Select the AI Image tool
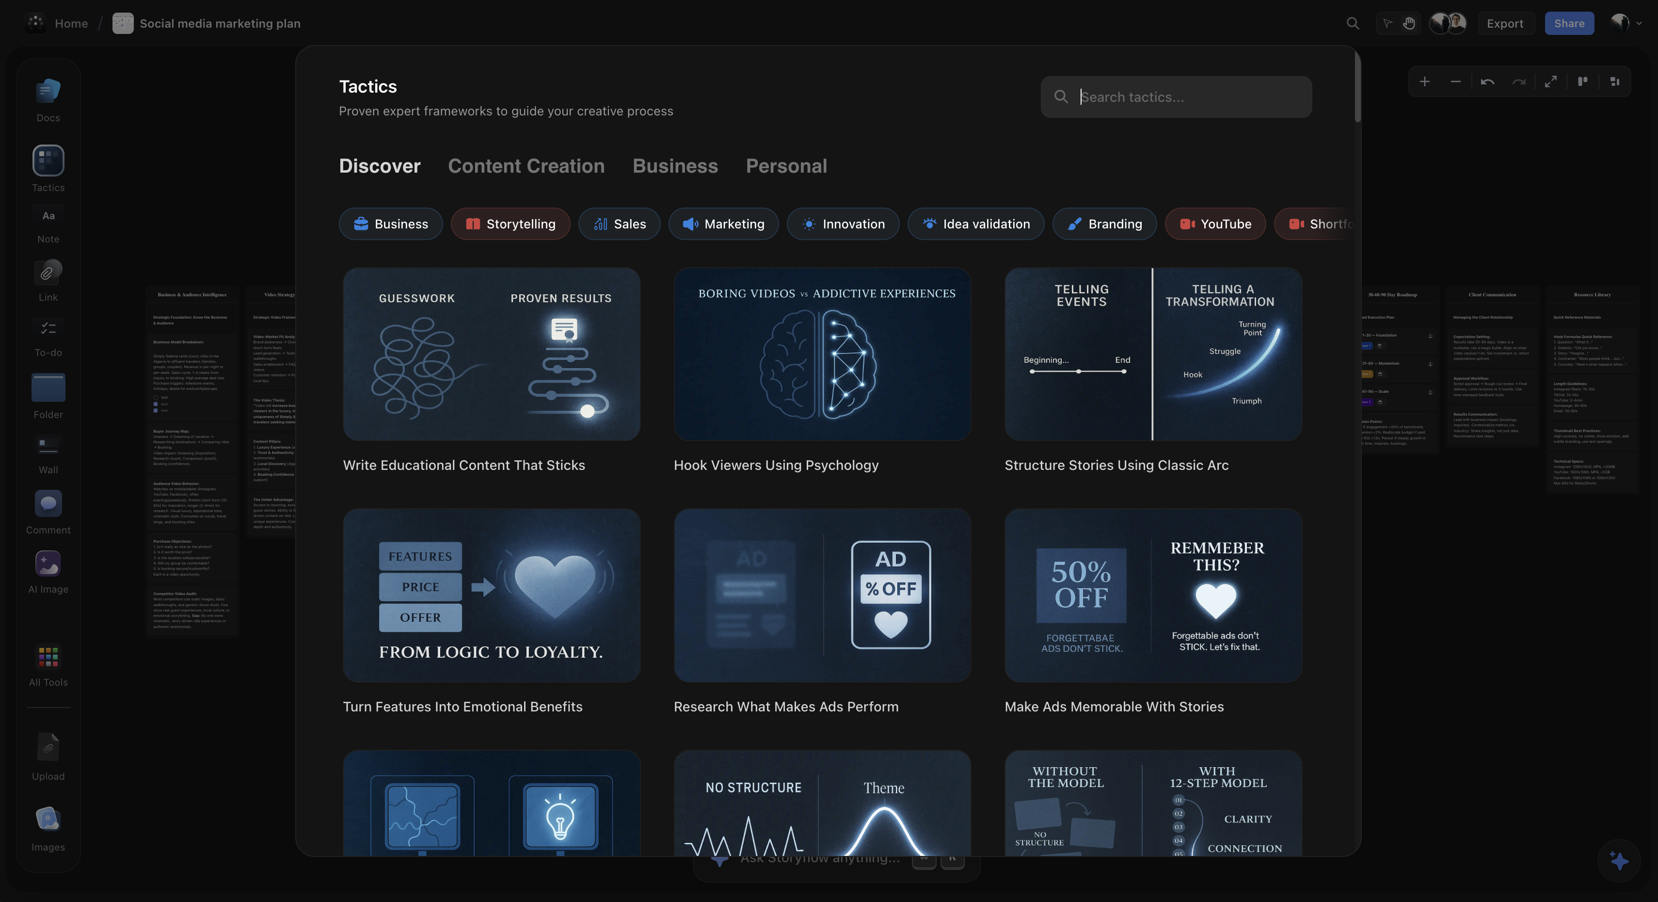1658x902 pixels. pos(48,564)
